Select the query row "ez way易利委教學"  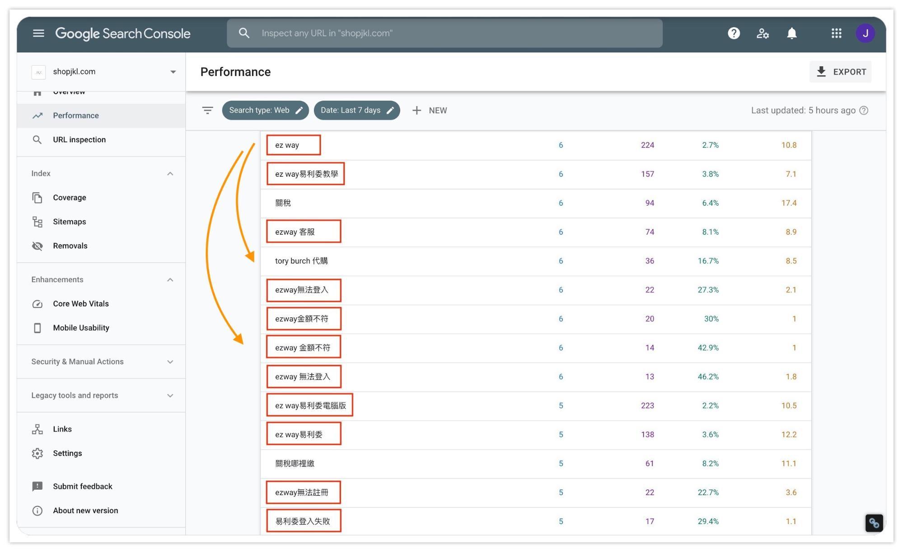(536, 174)
